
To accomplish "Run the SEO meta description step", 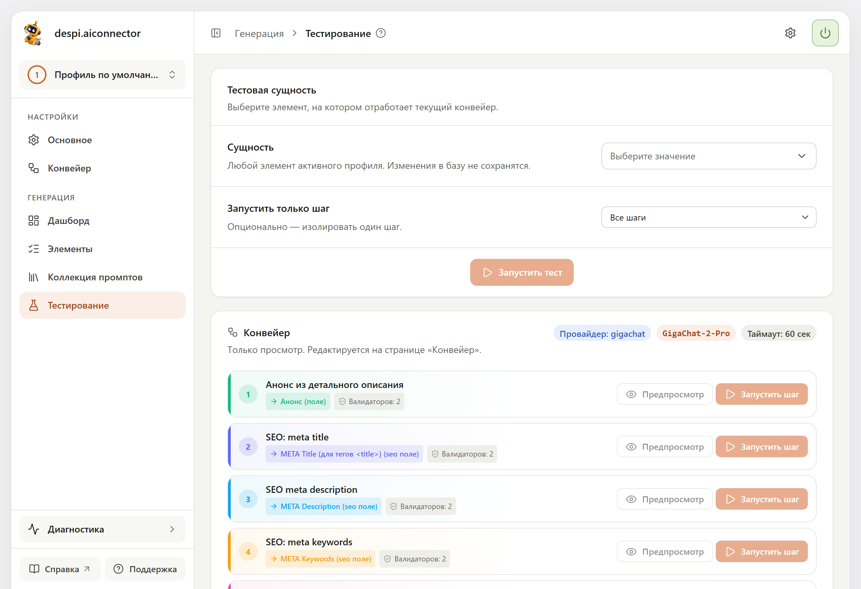I will tap(761, 499).
